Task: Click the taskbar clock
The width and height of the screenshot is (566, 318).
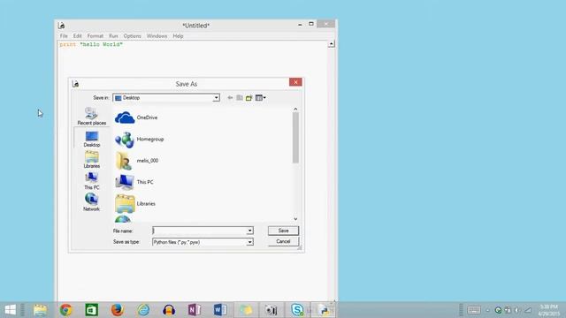Action: pos(548,310)
